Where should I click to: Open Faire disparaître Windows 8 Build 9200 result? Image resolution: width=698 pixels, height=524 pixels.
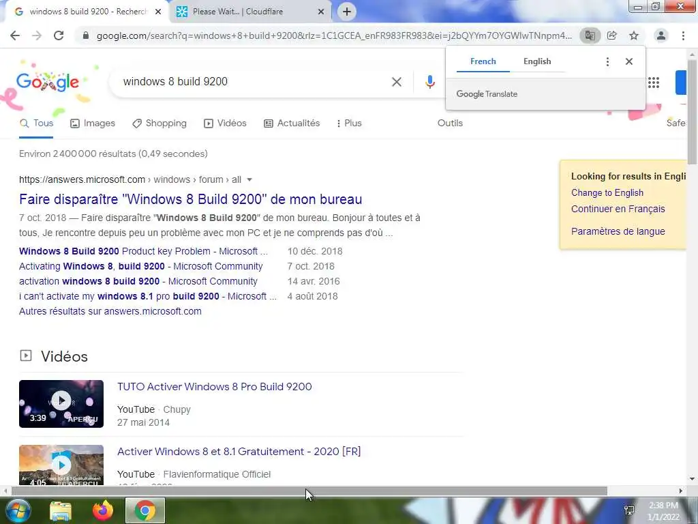[191, 199]
